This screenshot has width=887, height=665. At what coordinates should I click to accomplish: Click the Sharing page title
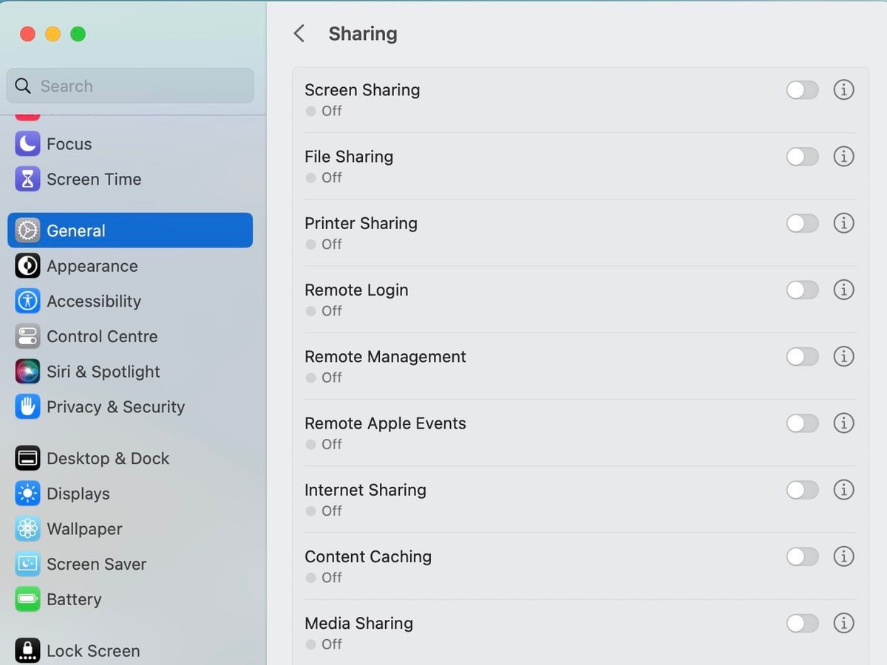pyautogui.click(x=363, y=34)
